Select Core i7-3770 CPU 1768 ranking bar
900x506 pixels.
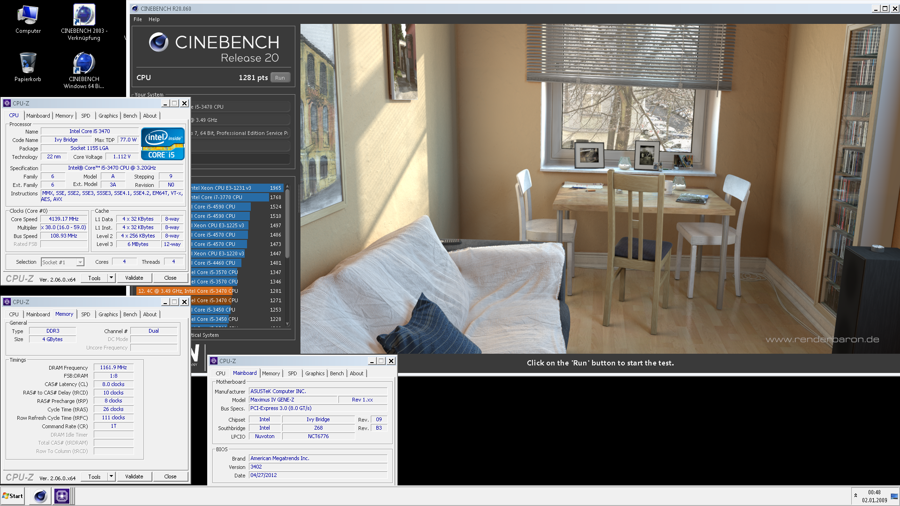pyautogui.click(x=236, y=197)
